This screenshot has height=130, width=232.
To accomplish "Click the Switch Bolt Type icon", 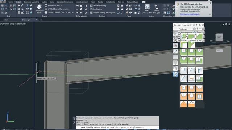I will pyautogui.click(x=157, y=9).
